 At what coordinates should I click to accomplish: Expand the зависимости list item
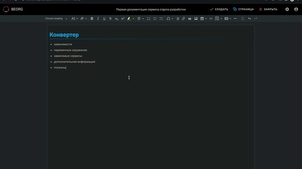51,44
